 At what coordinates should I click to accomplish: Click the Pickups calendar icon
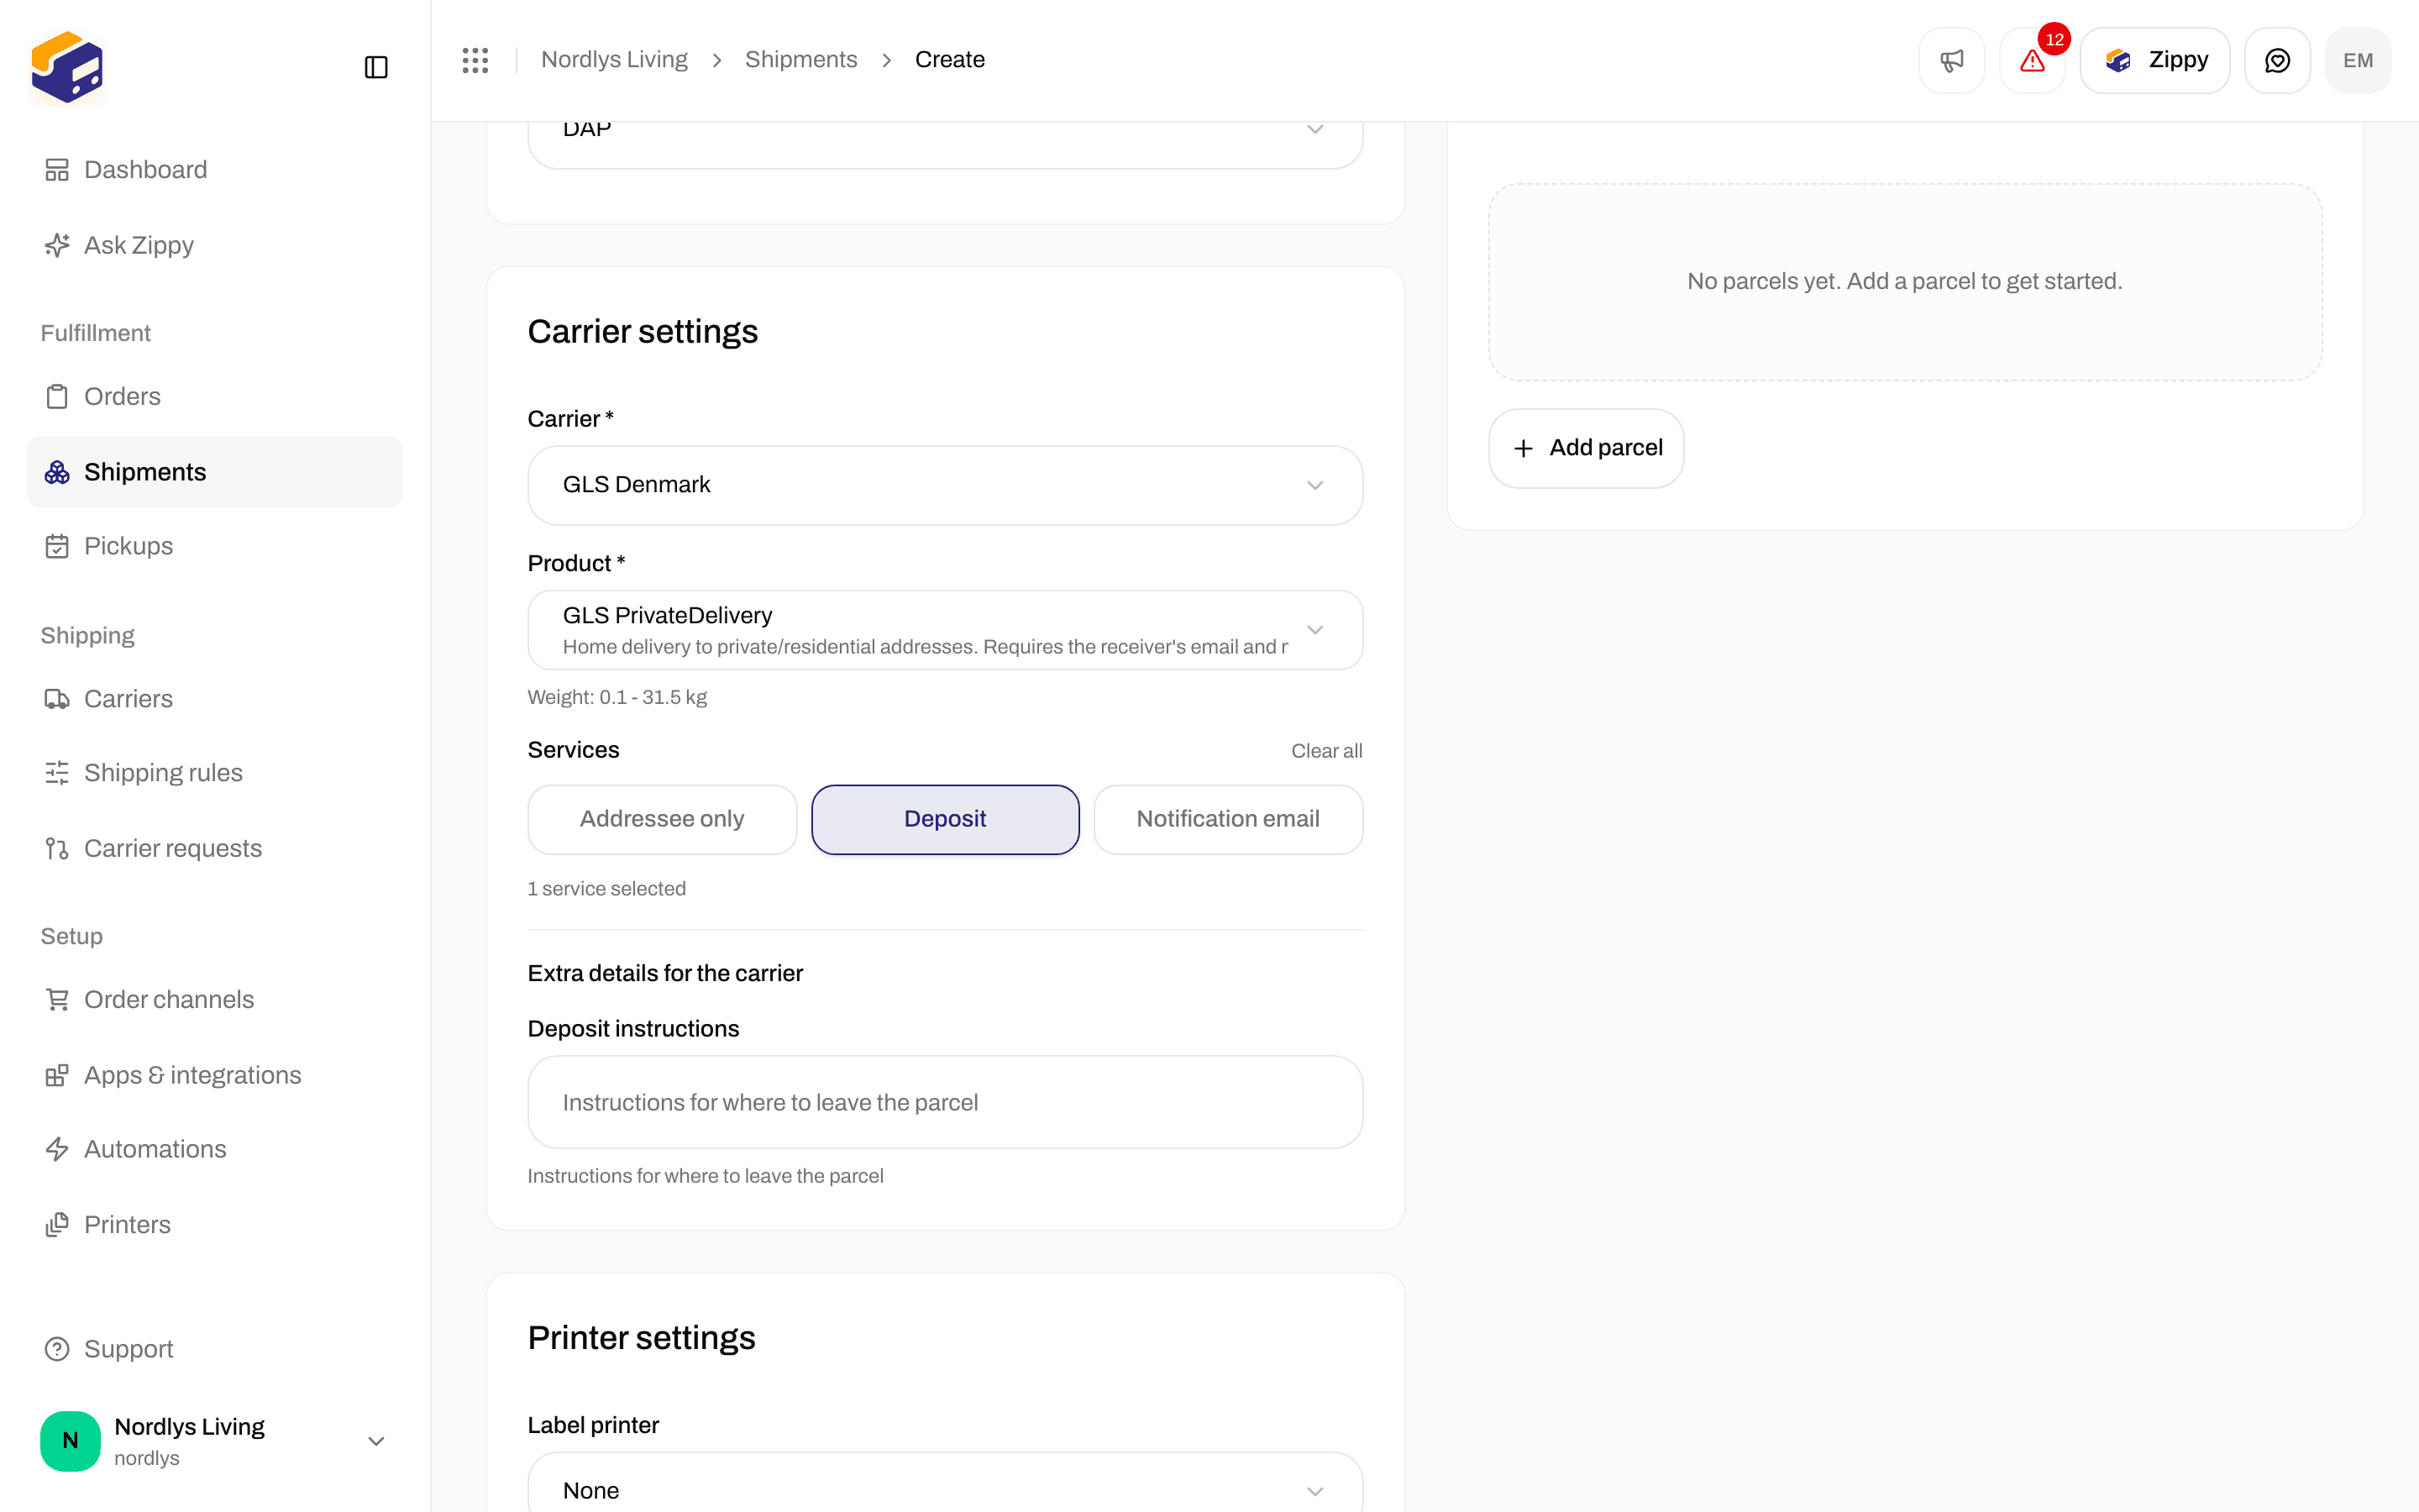tap(57, 546)
